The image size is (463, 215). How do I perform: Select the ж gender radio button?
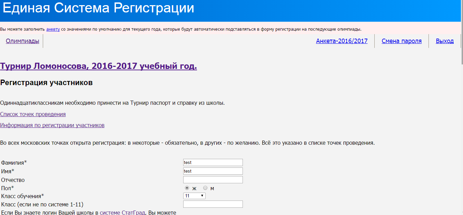(x=187, y=188)
